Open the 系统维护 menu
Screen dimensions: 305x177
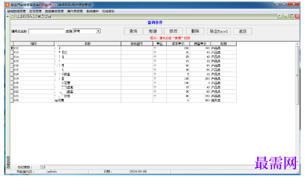93,11
